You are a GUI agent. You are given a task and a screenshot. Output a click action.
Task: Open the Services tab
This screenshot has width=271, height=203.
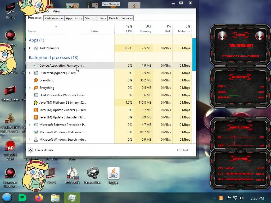[x=127, y=18]
